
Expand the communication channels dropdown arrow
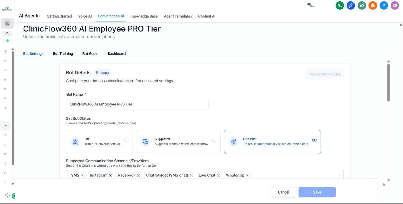pos(339,175)
